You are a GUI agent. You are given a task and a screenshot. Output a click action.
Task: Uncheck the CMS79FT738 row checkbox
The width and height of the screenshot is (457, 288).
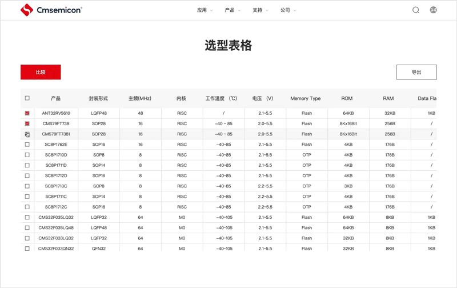27,123
